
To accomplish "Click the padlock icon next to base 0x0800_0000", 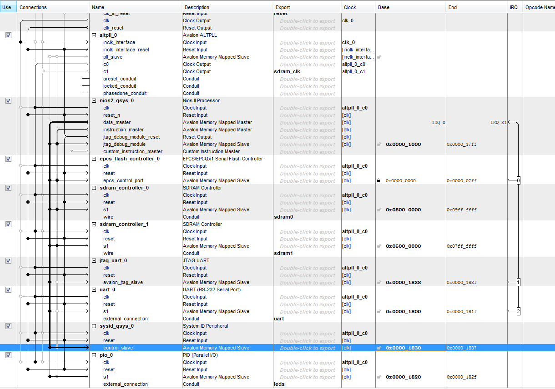I will pyautogui.click(x=378, y=210).
